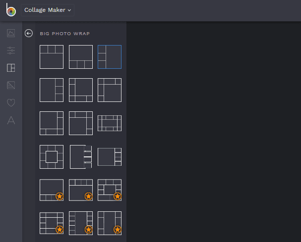Choose layout with three cells along bottom
Viewport: 301px width, 242px height.
(81, 57)
